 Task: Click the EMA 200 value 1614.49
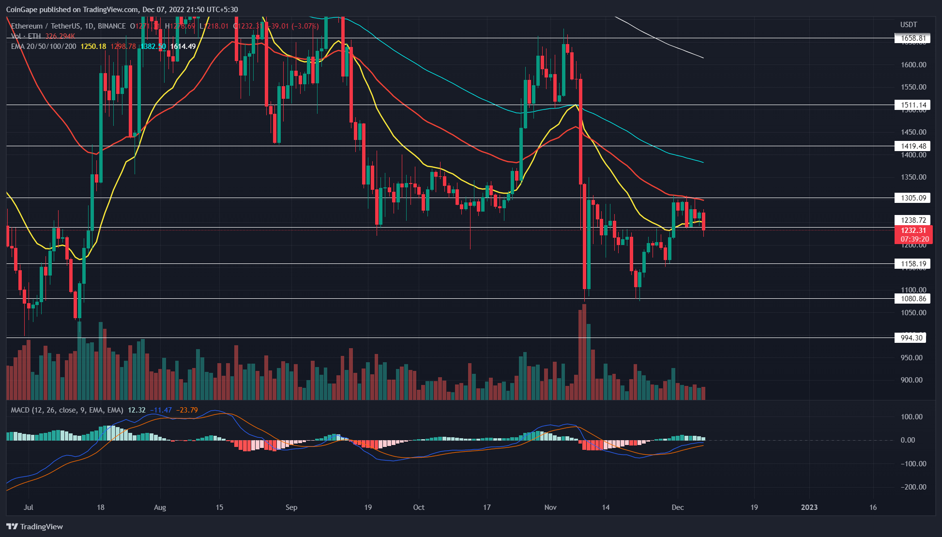click(183, 46)
